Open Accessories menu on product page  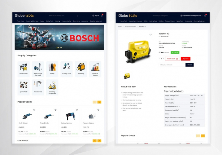pos(188,21)
